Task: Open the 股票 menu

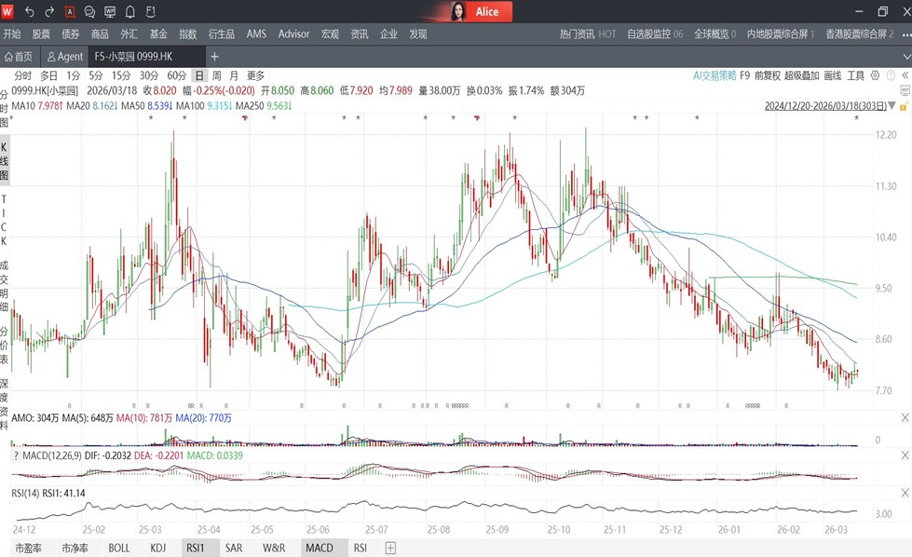Action: 41,34
